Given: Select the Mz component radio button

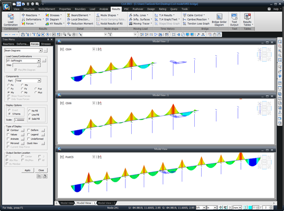Looking at the screenshot, I should [22, 92].
